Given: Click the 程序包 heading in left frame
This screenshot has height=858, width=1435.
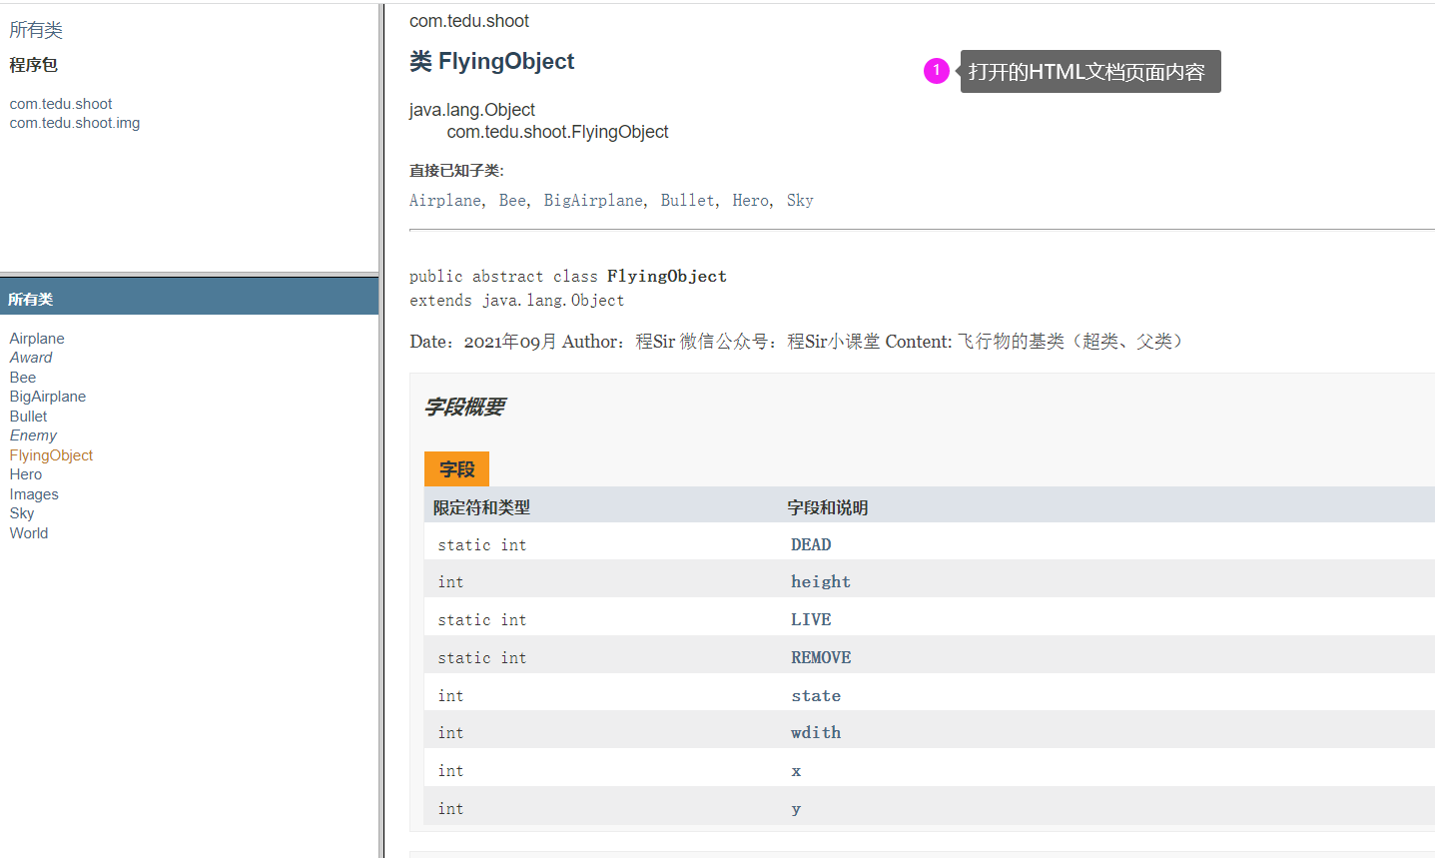Looking at the screenshot, I should pos(33,65).
